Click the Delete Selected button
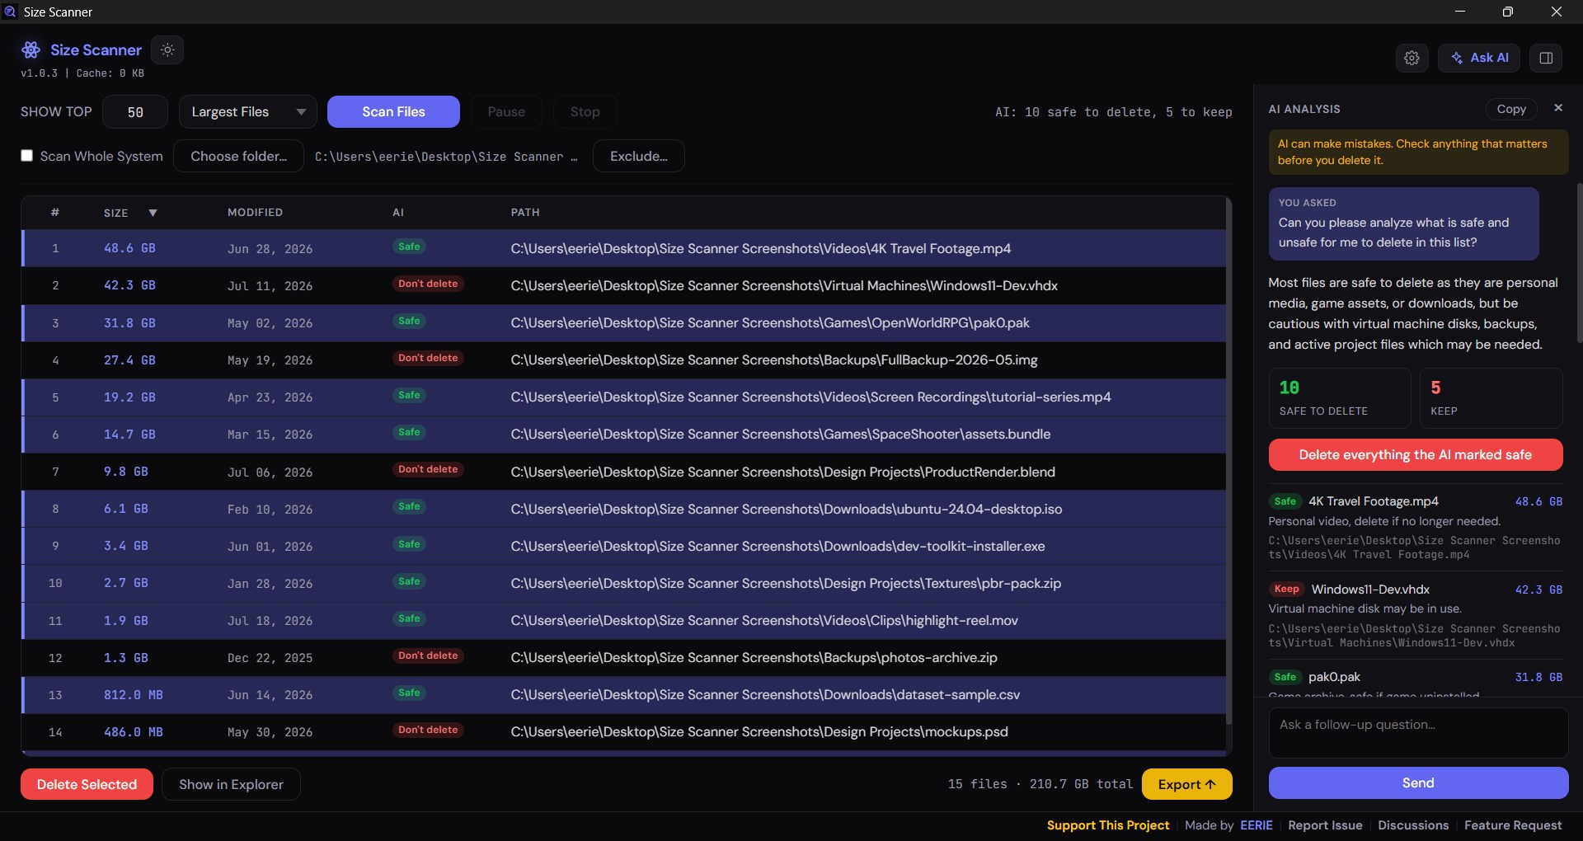The height and width of the screenshot is (841, 1583). (x=87, y=785)
